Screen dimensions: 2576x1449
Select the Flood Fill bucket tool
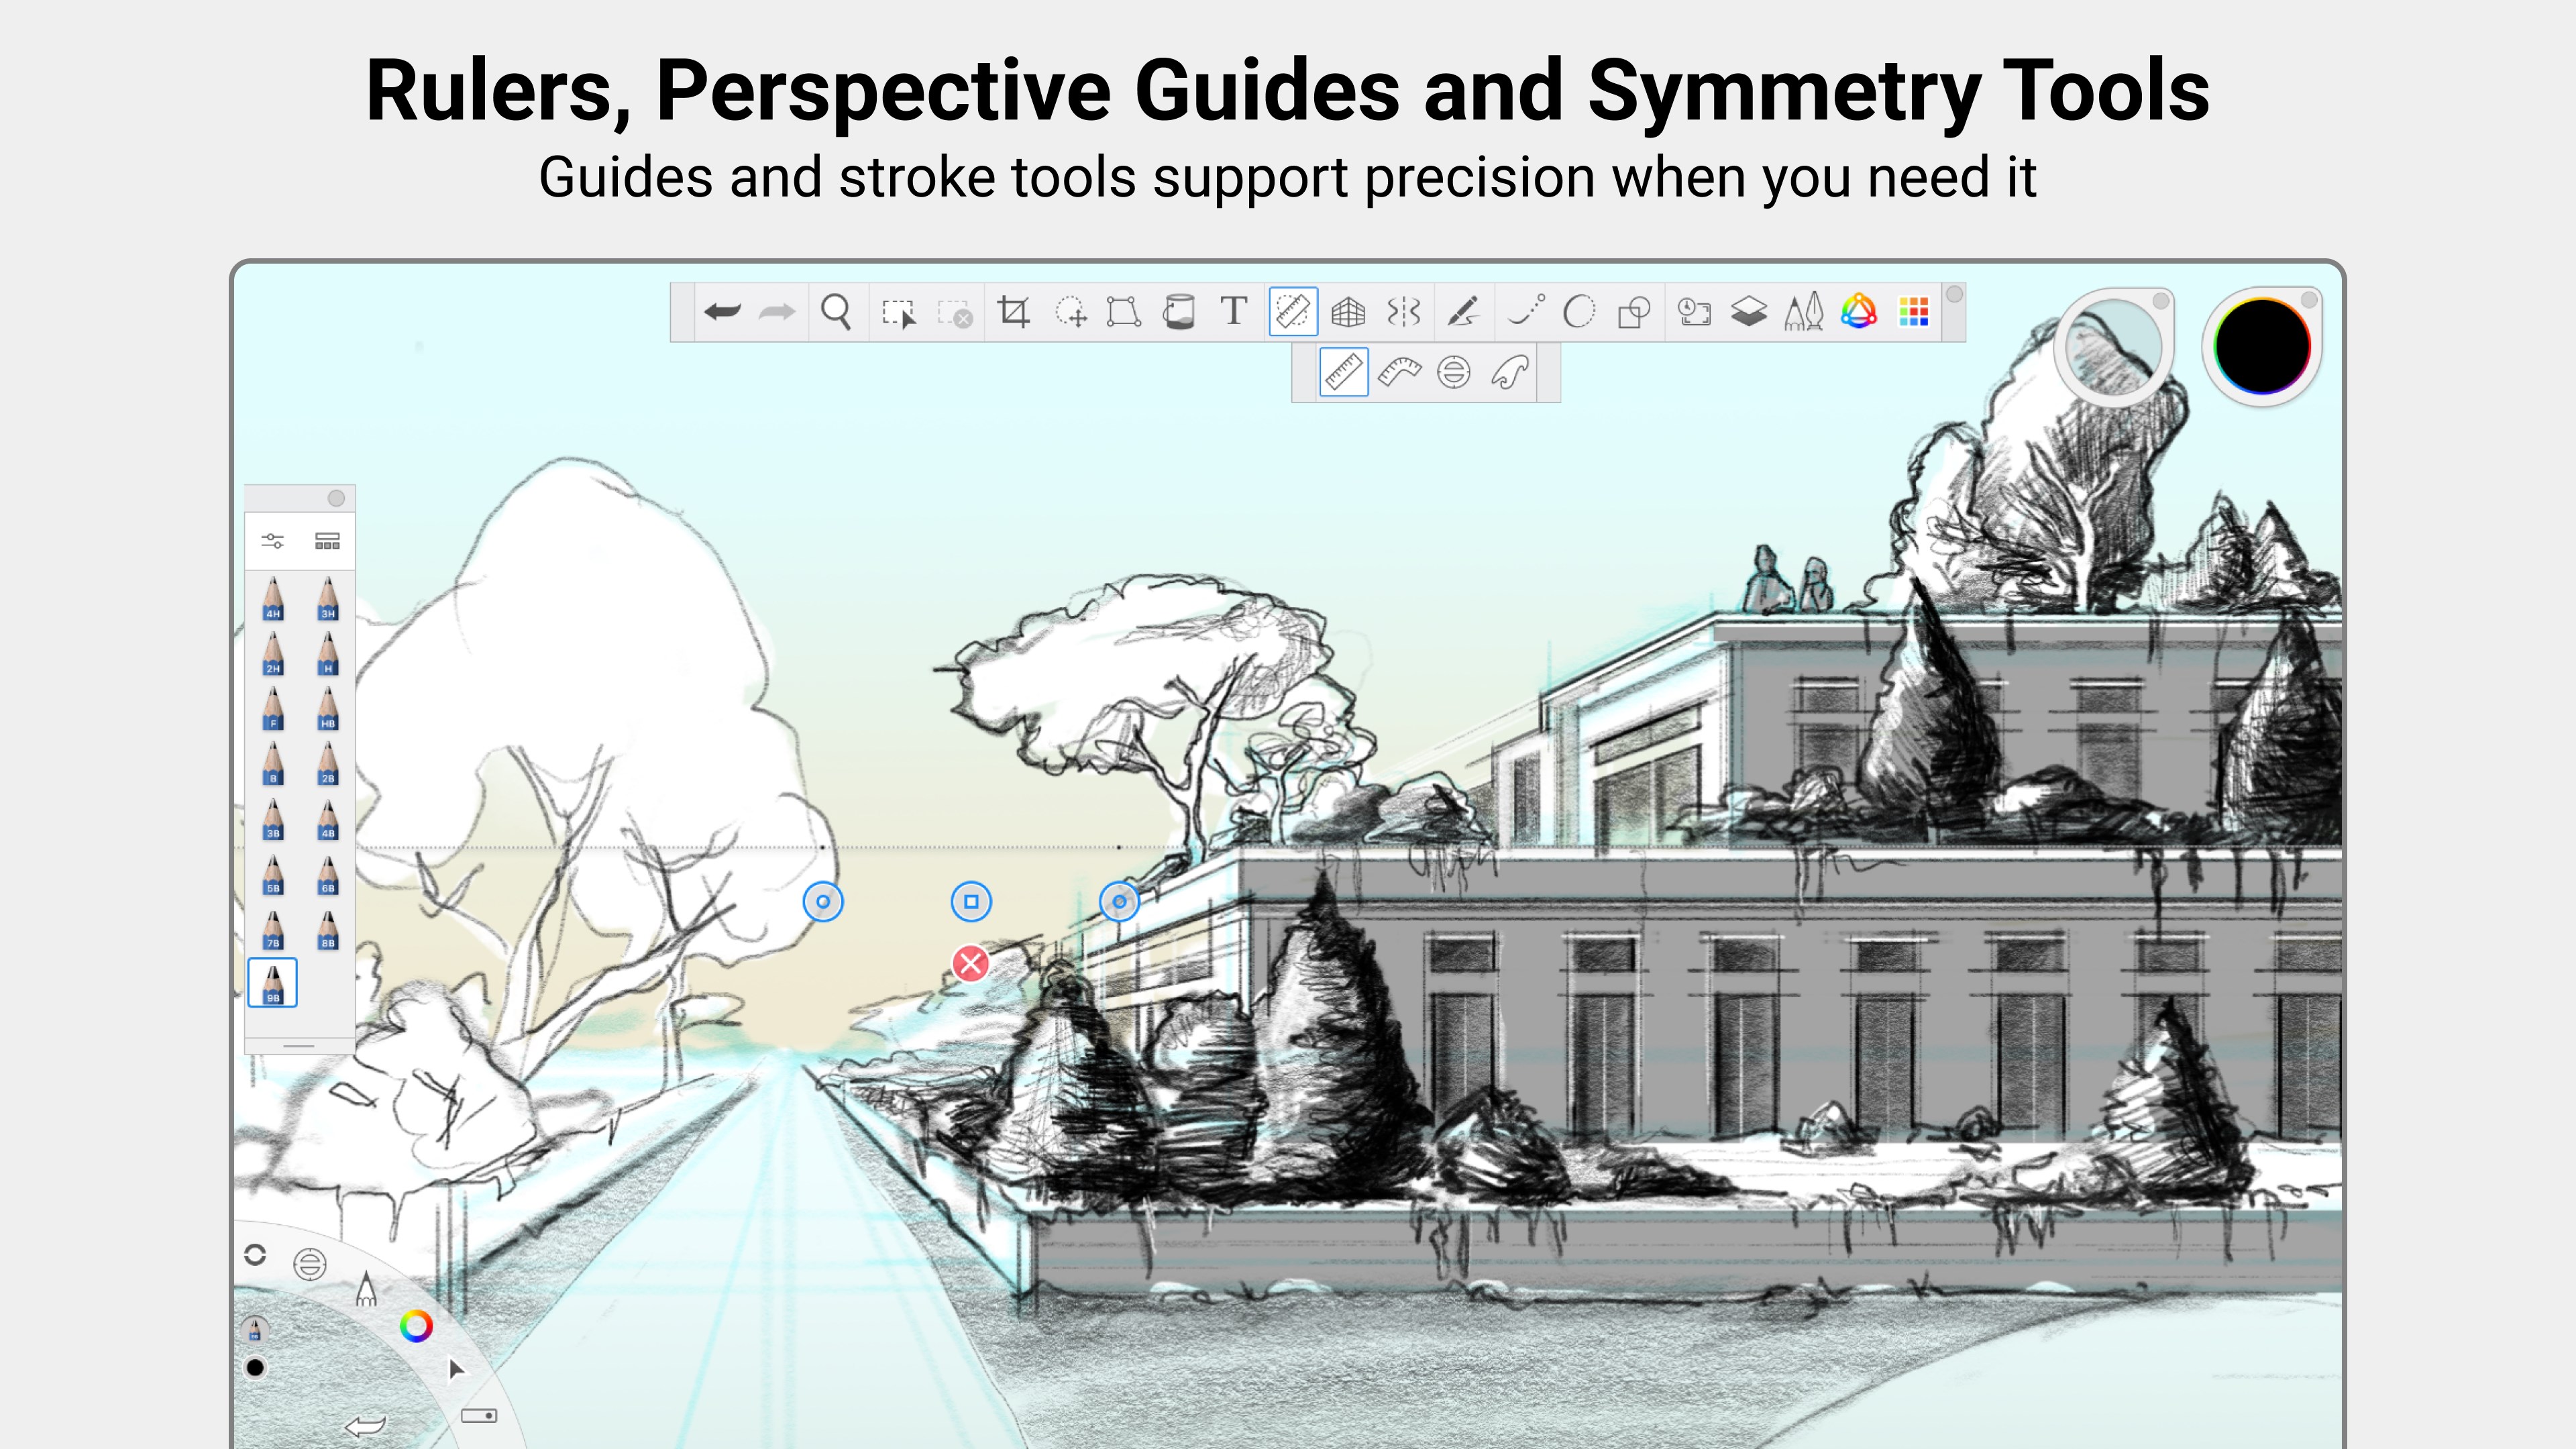[x=1179, y=312]
